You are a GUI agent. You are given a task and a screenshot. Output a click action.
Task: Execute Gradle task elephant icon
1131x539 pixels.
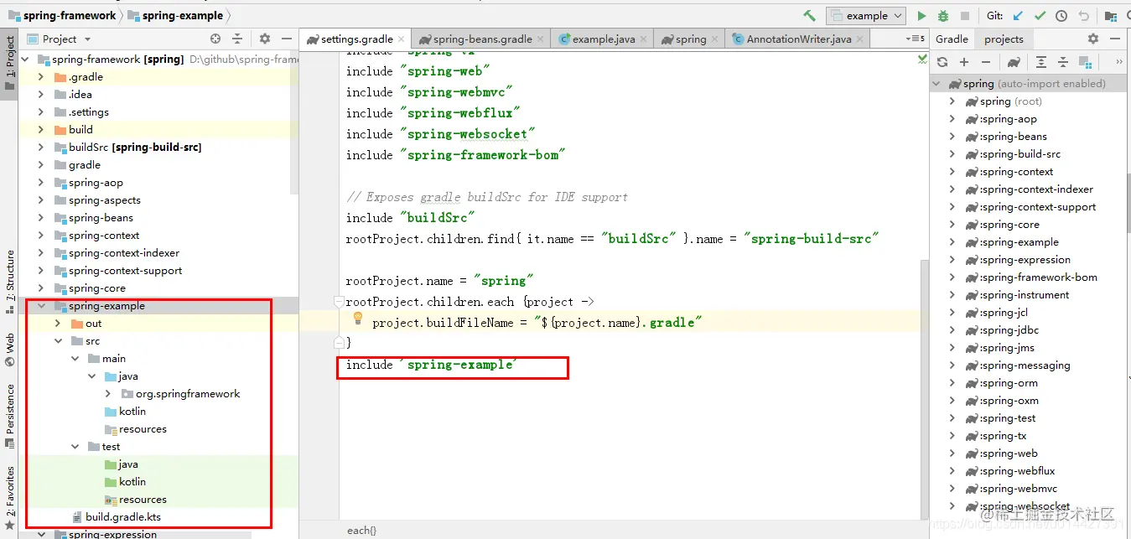tap(1014, 62)
